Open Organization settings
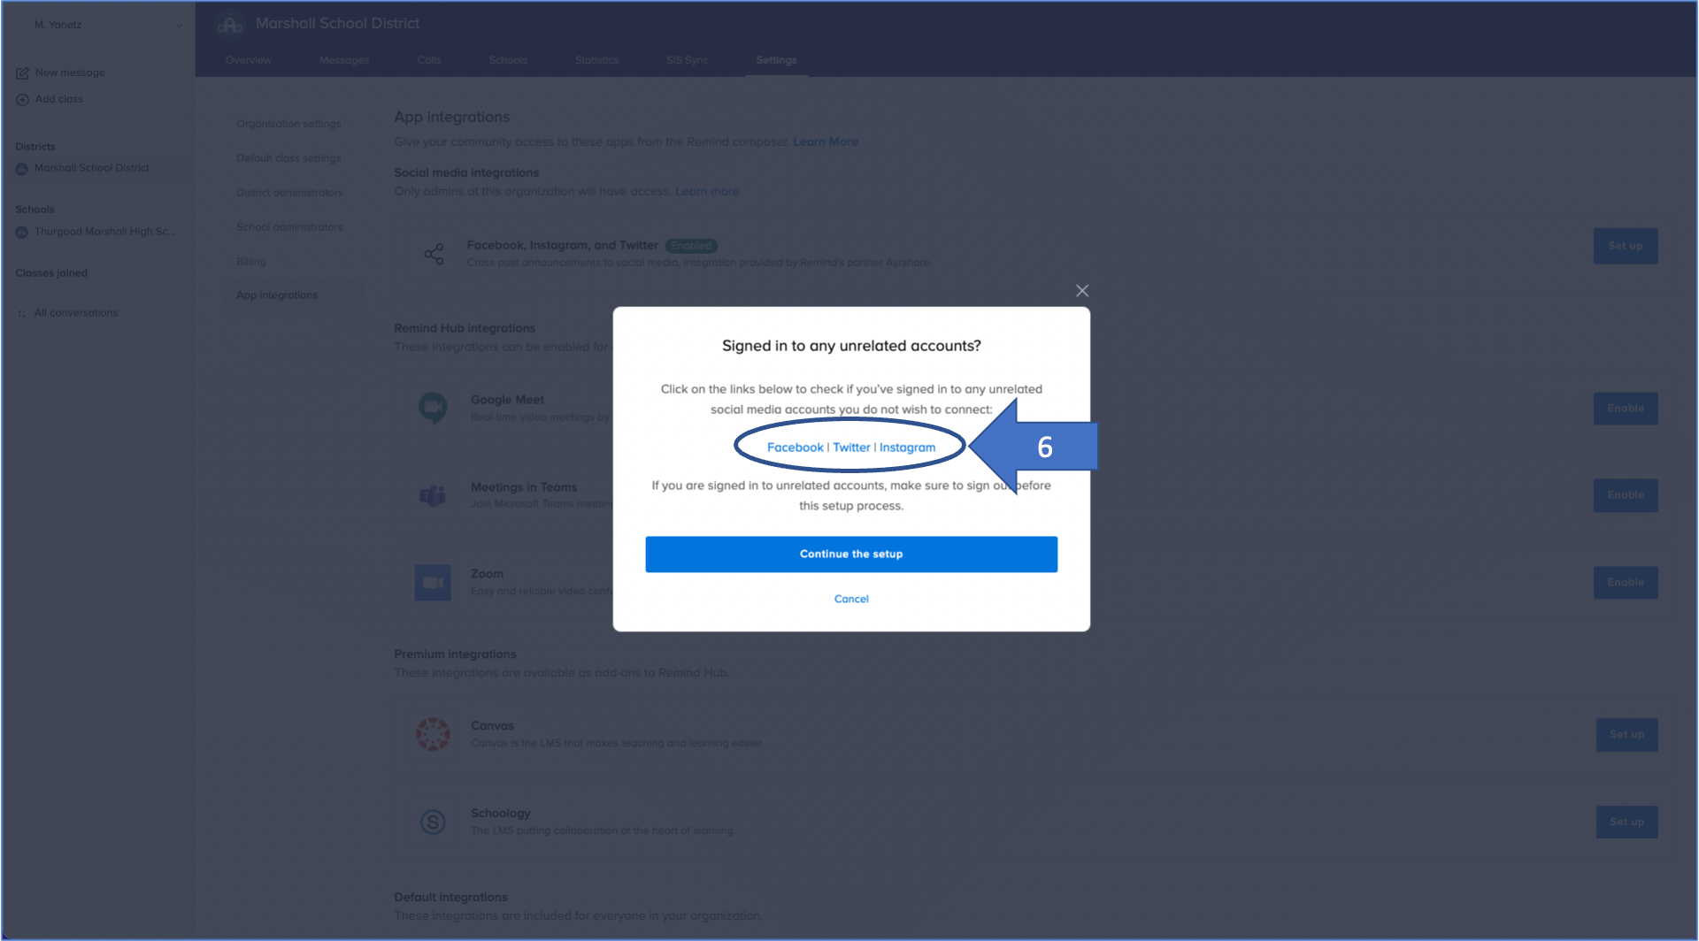Image resolution: width=1699 pixels, height=941 pixels. click(288, 124)
